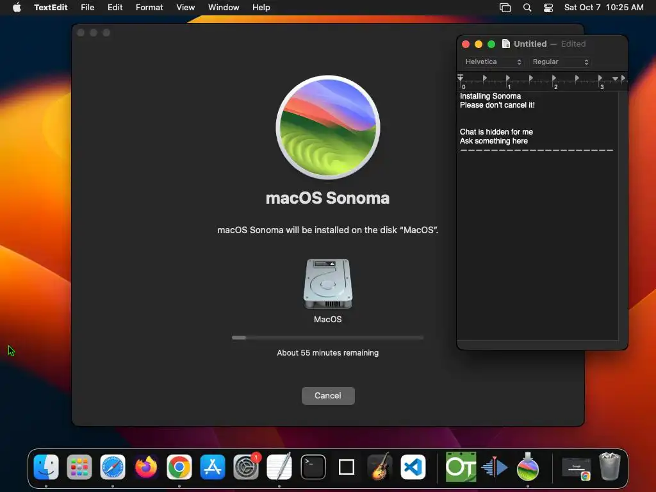Viewport: 656px width, 492px height.
Task: Click the line "Installing Sonoma"
Action: pos(490,96)
